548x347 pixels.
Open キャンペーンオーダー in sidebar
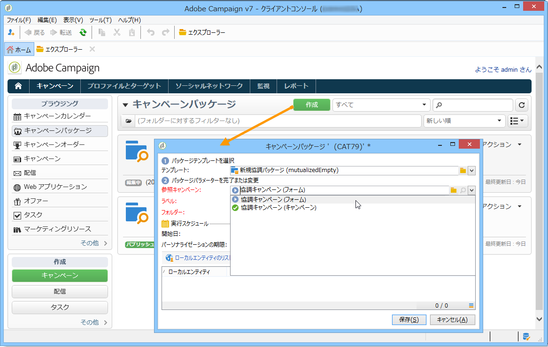tap(60, 144)
